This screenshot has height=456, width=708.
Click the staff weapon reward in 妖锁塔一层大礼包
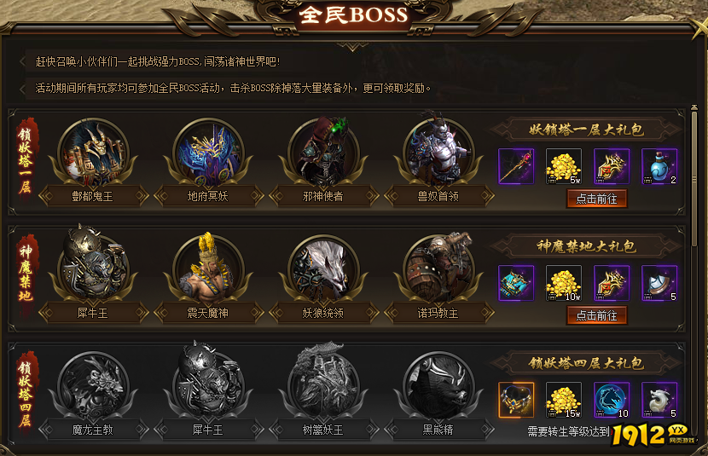[x=516, y=166]
